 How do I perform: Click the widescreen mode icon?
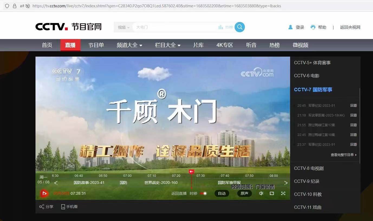pyautogui.click(x=272, y=193)
